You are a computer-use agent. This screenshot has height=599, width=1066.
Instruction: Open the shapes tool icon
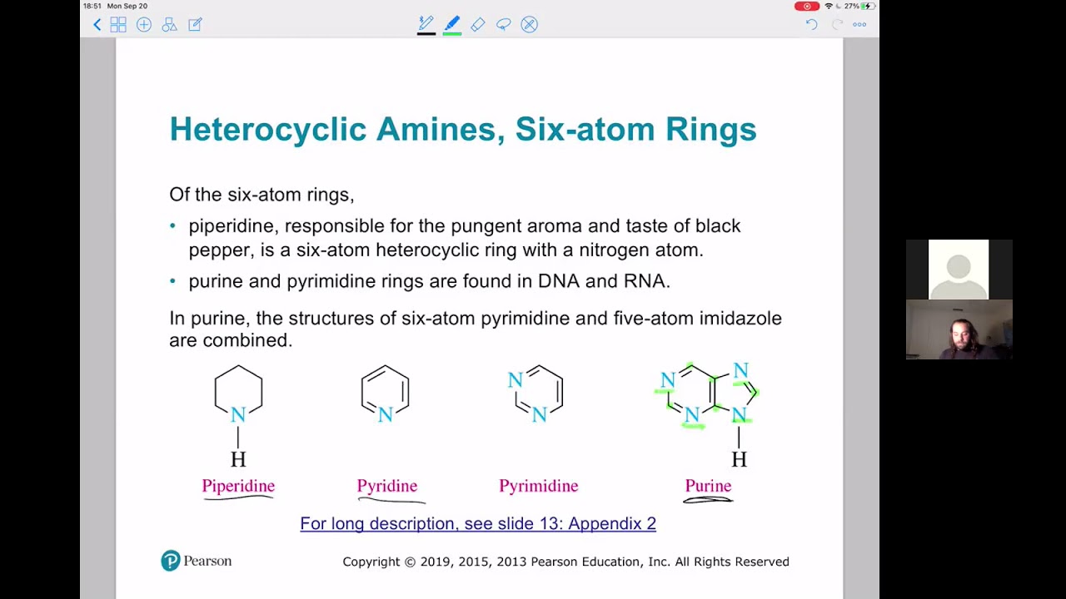click(x=169, y=25)
